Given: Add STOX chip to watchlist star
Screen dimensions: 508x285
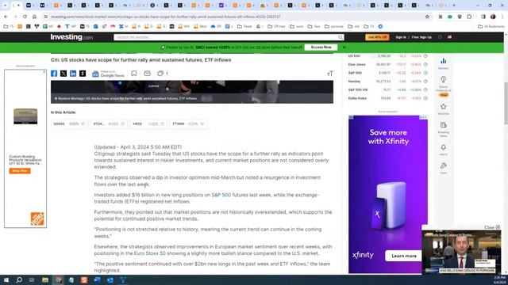Looking at the screenshot, I should 122,123.
